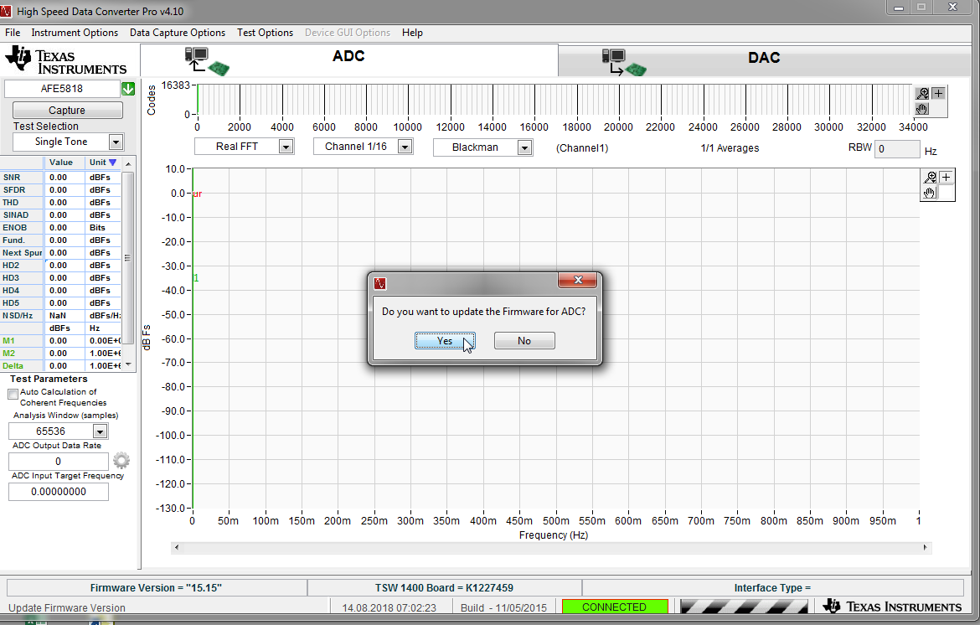980x625 pixels.
Task: Select the Next Spur row label
Action: pos(21,252)
